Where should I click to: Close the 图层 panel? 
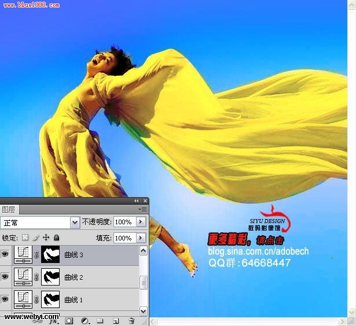pyautogui.click(x=145, y=201)
